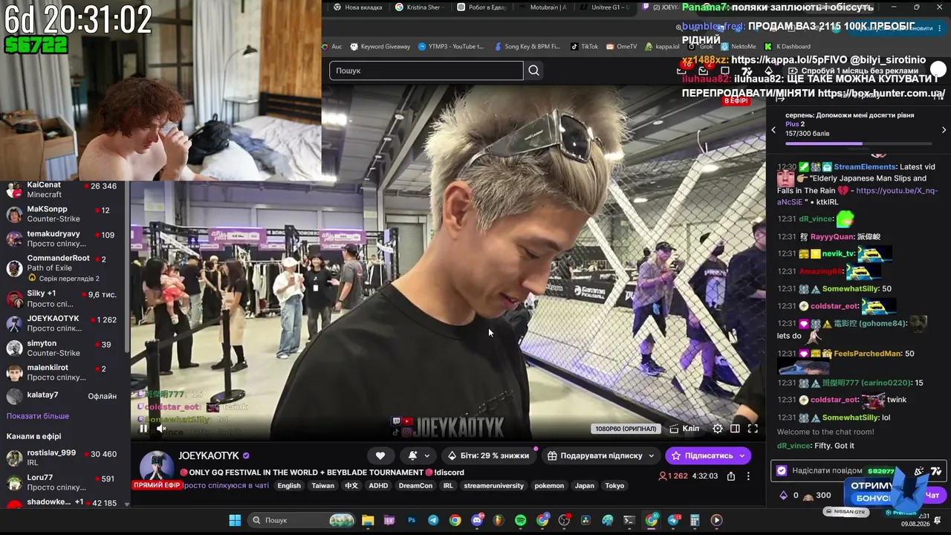Open OmeTV bookmark
The width and height of the screenshot is (951, 535).
point(622,46)
